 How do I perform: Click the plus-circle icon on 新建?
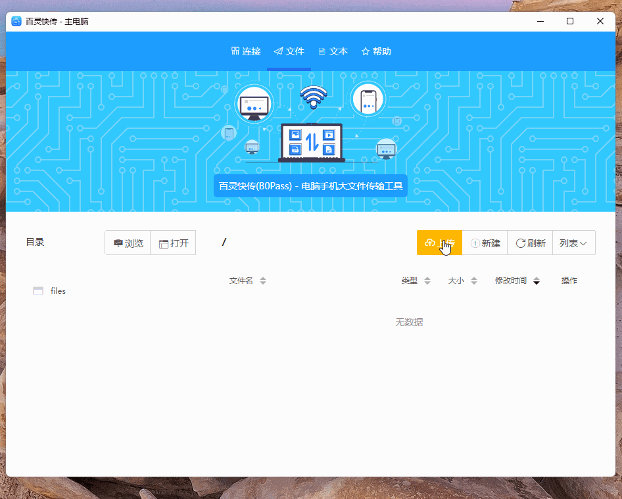point(475,243)
